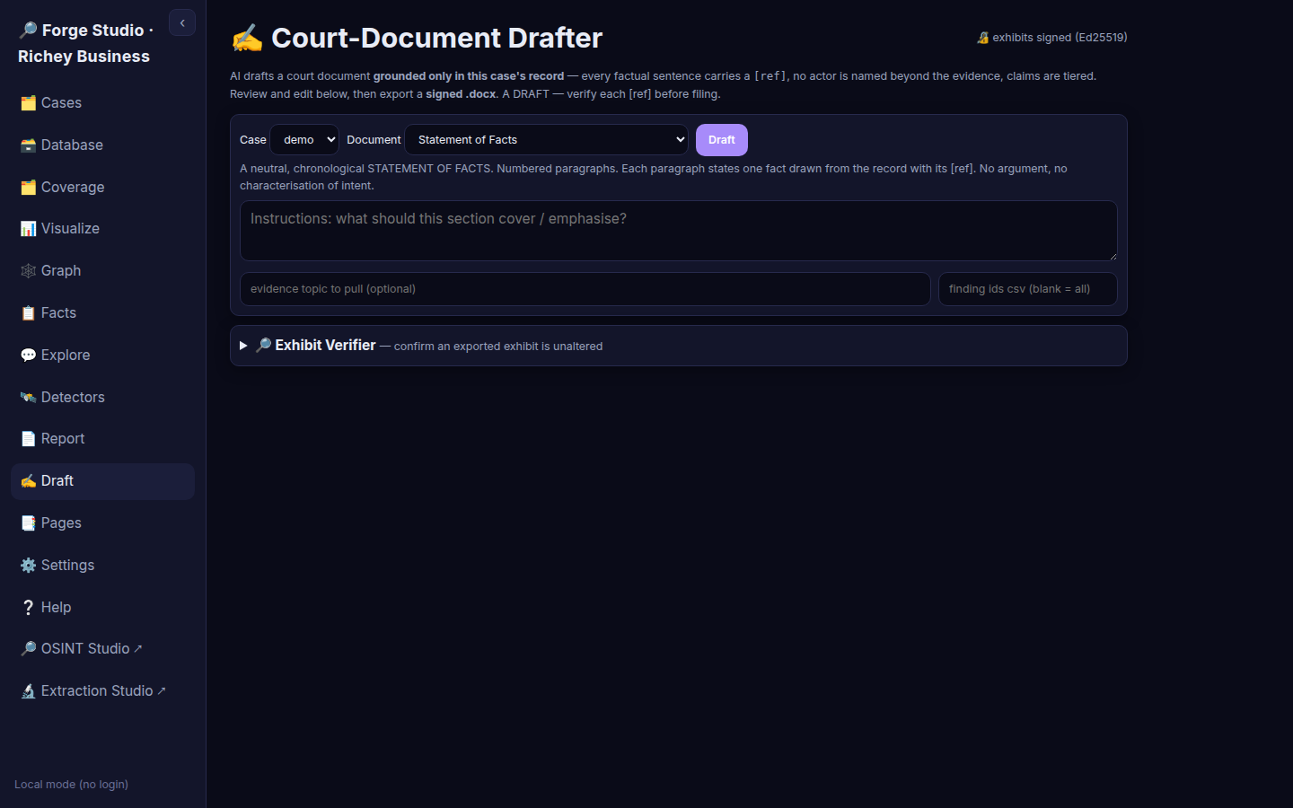1293x808 pixels.
Task: Click the Pages bookmark icon
Action: (x=28, y=523)
